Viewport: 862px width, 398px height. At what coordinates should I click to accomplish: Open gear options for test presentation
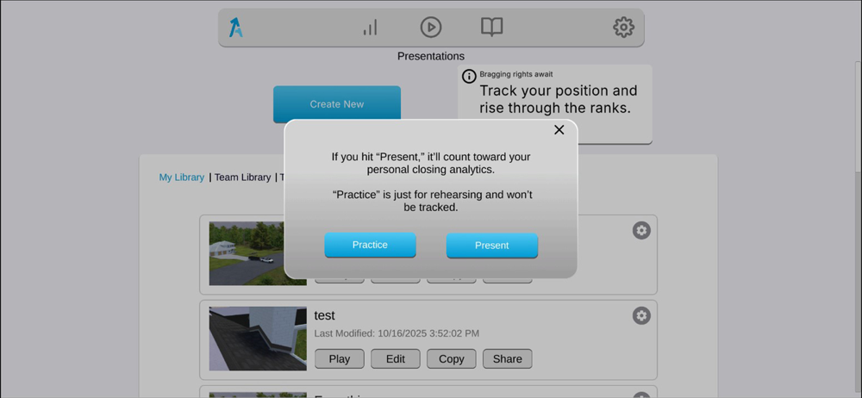click(x=641, y=315)
